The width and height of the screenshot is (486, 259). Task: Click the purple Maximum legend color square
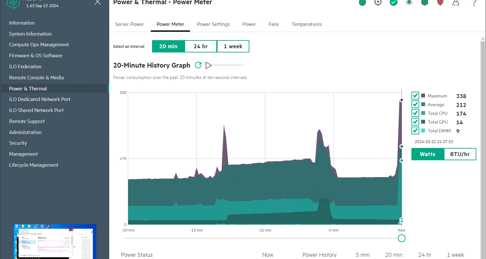tap(423, 96)
